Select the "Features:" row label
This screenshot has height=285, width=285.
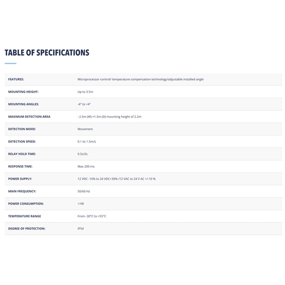(16, 79)
